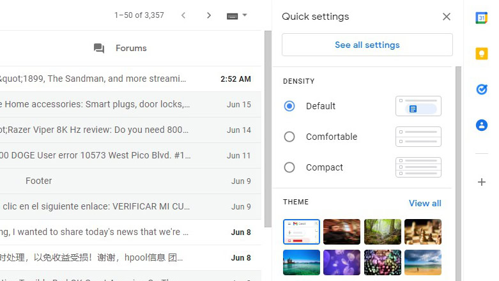The height and width of the screenshot is (281, 499).
Task: Choose the Compact density option
Action: (289, 167)
